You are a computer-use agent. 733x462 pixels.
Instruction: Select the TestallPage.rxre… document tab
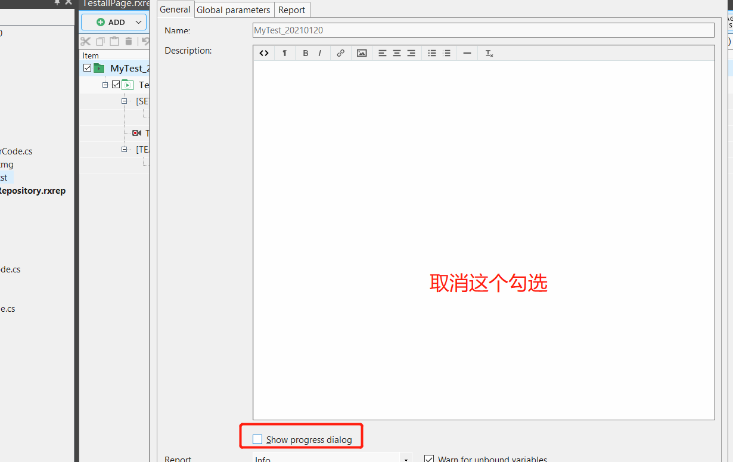(x=115, y=4)
